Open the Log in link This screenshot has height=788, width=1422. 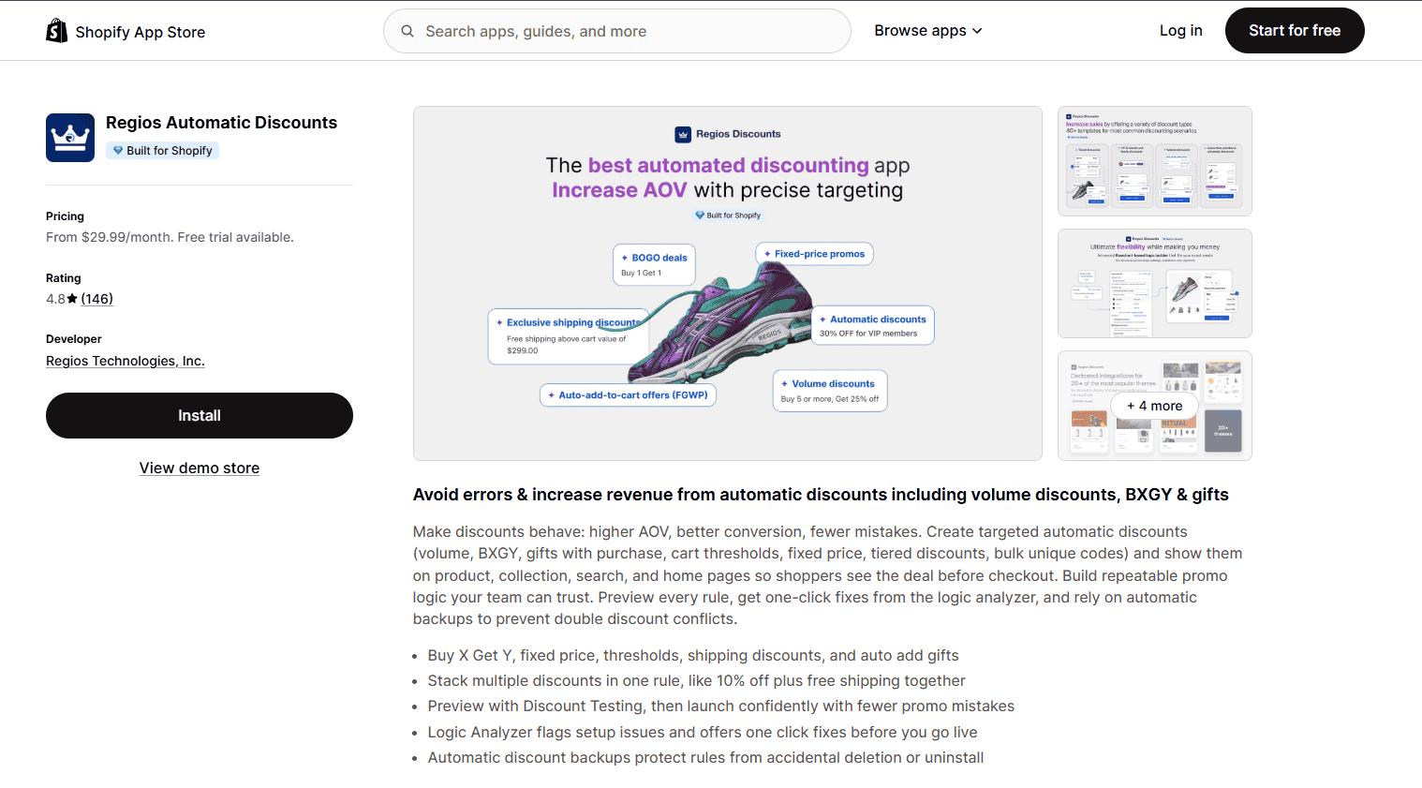tap(1180, 31)
